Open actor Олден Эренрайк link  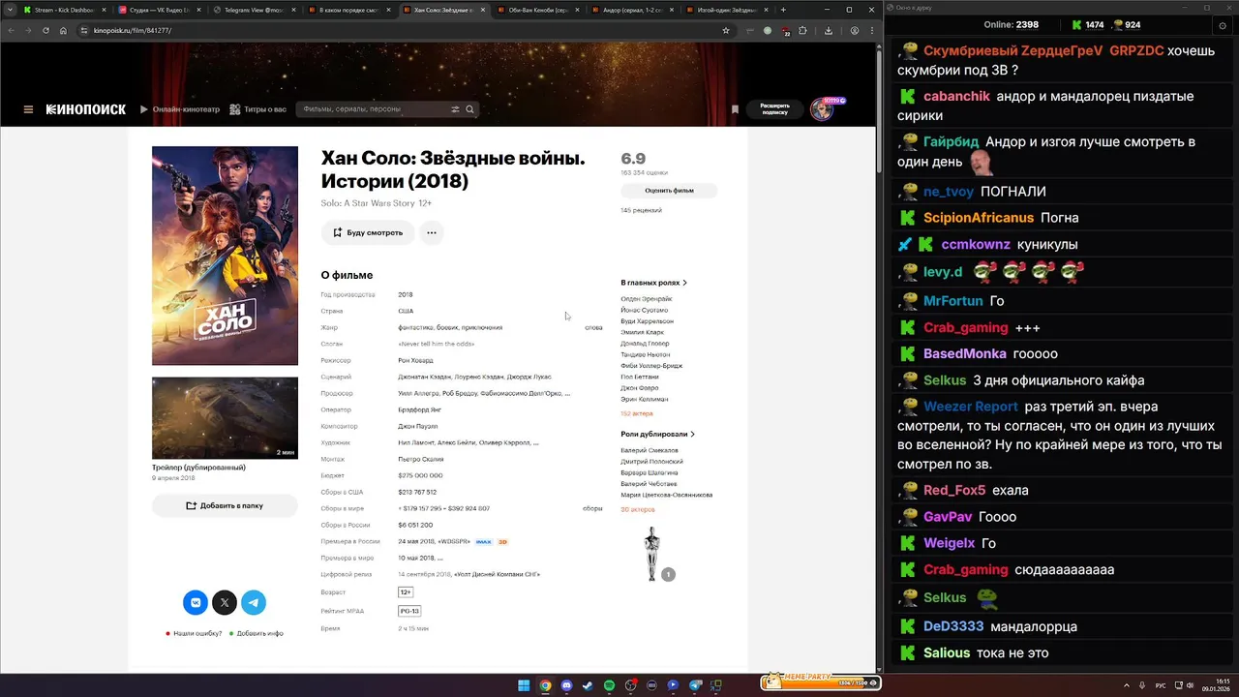tap(646, 299)
